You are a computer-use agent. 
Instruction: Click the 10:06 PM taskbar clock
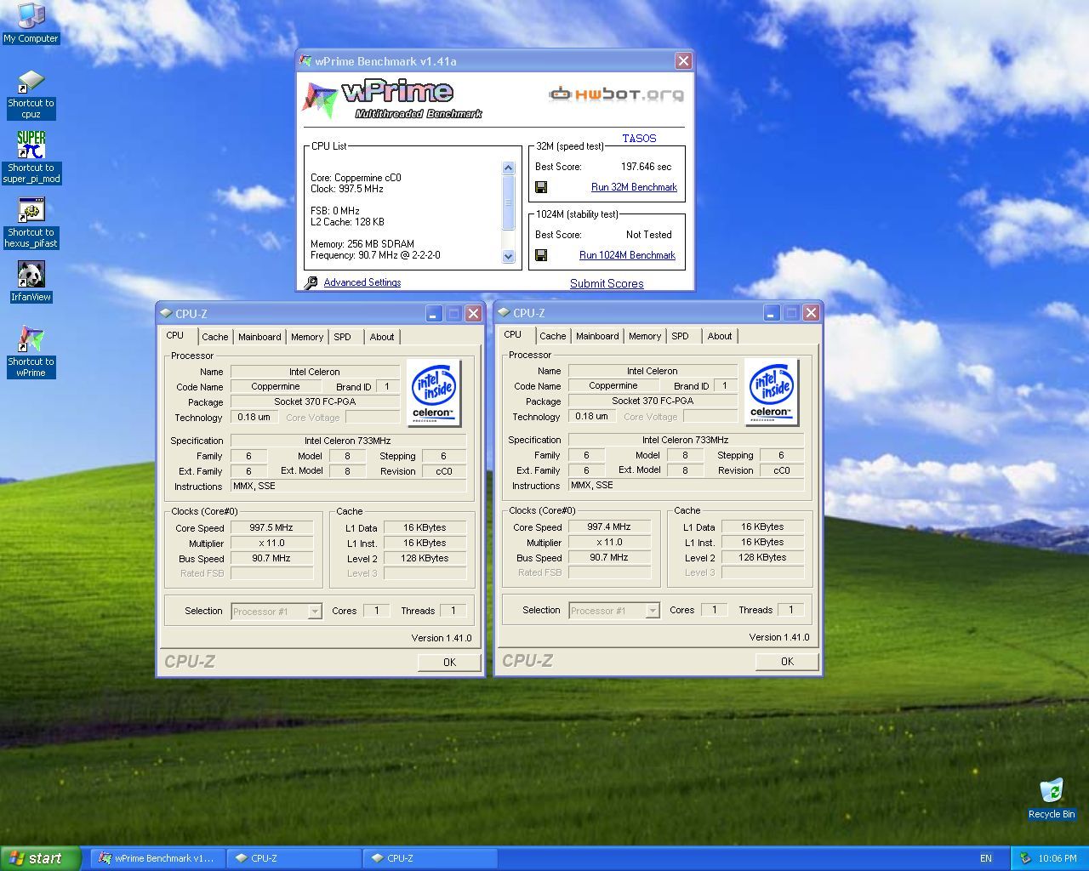tap(1058, 858)
